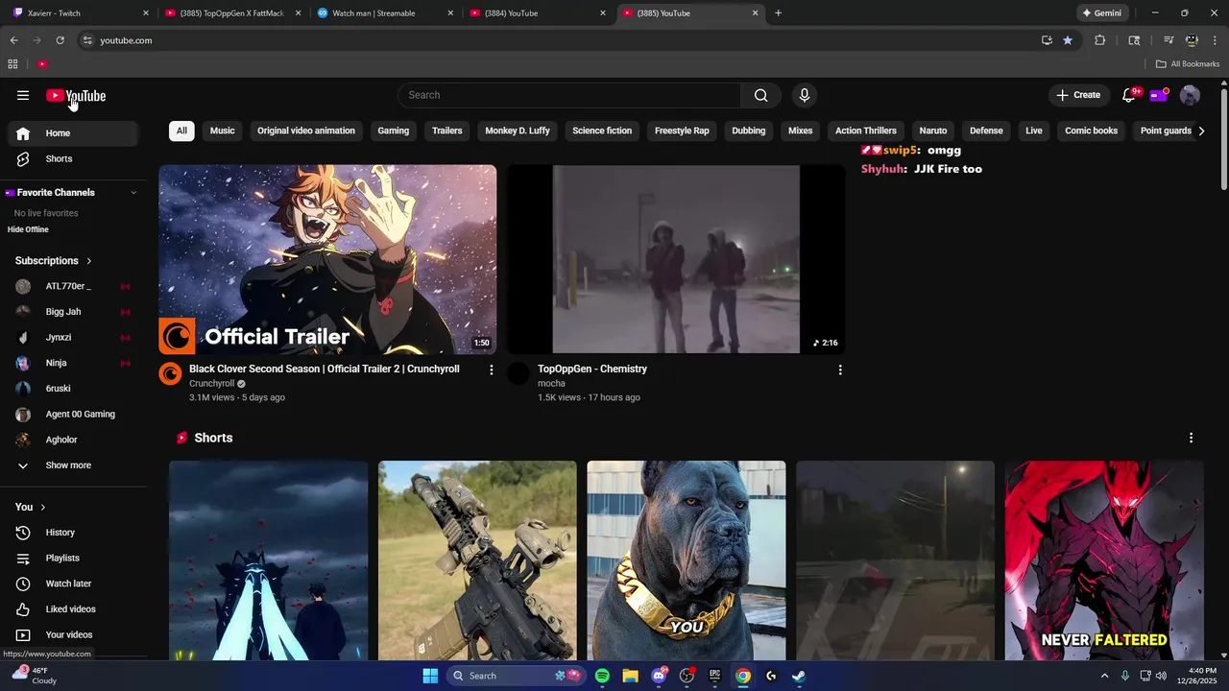Open Create menu button
This screenshot has width=1229, height=691.
click(x=1078, y=95)
